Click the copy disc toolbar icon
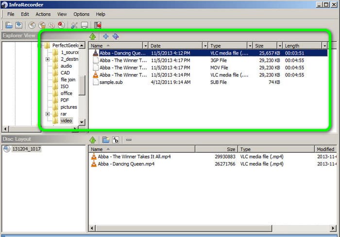The height and width of the screenshot is (237, 340). point(51,25)
